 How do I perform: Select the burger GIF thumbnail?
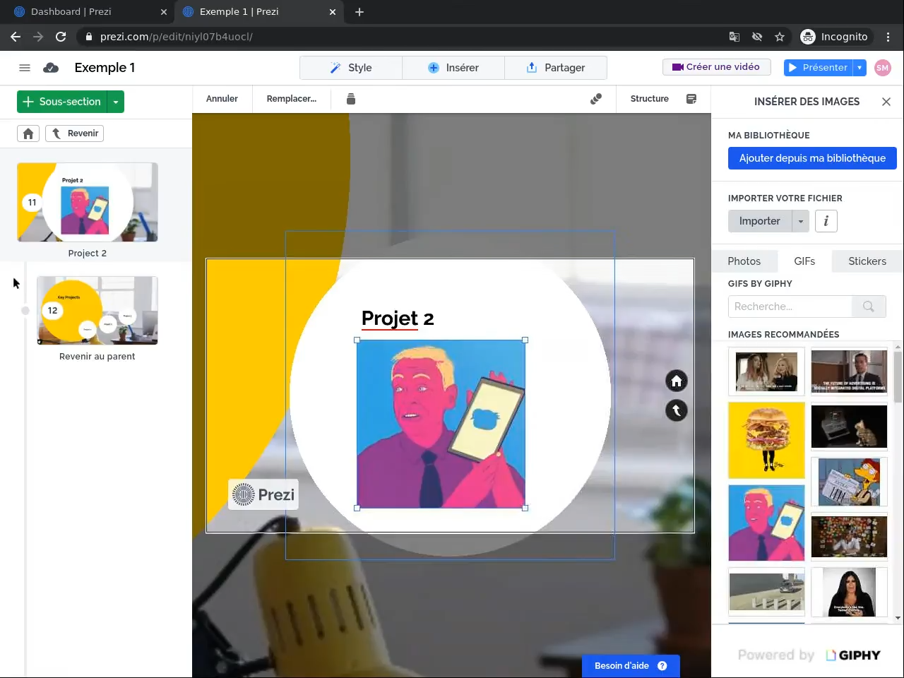pyautogui.click(x=766, y=440)
